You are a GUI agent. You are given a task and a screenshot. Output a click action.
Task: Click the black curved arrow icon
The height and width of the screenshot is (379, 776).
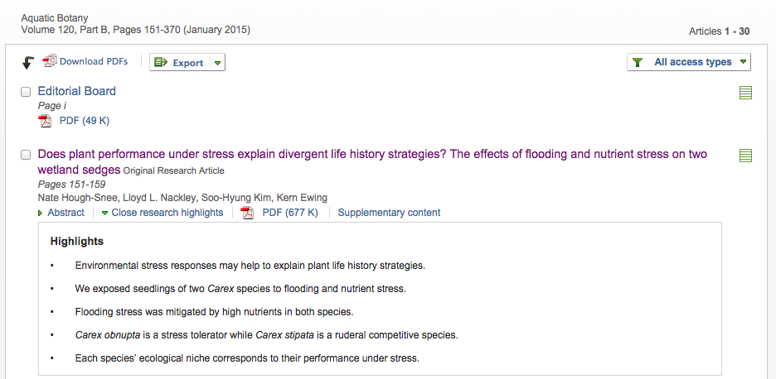(28, 63)
